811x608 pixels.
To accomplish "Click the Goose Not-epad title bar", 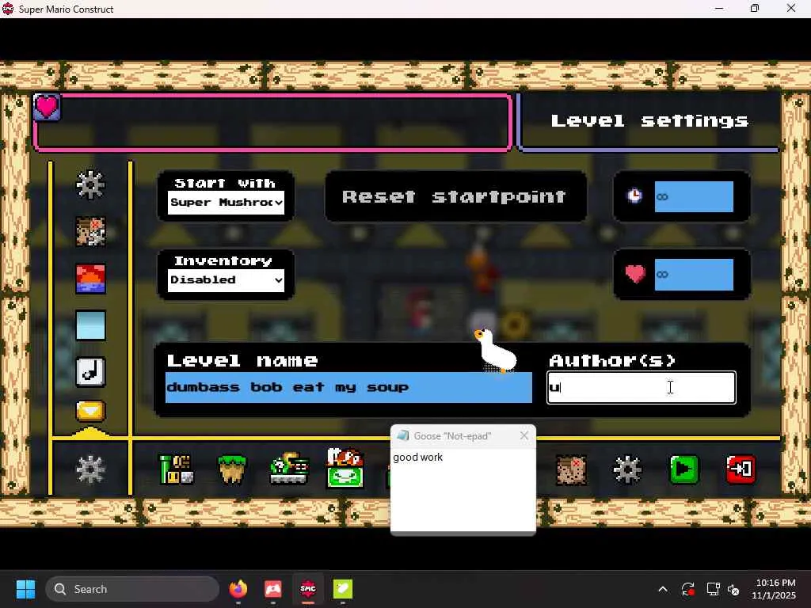I will pos(463,436).
